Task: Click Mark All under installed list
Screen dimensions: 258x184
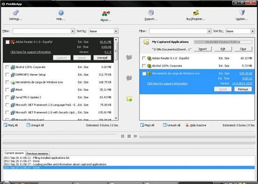Action: [x=11, y=125]
